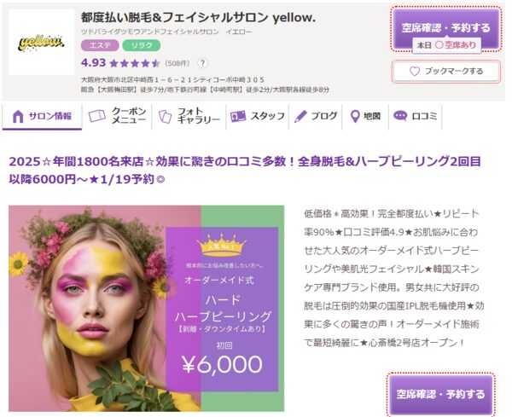Go to the 口コミ reviews tab
Screen dimensions: 512x417
pos(415,116)
